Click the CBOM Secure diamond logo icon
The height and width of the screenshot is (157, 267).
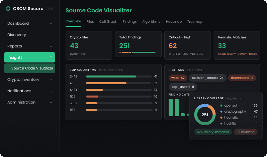tap(8, 8)
